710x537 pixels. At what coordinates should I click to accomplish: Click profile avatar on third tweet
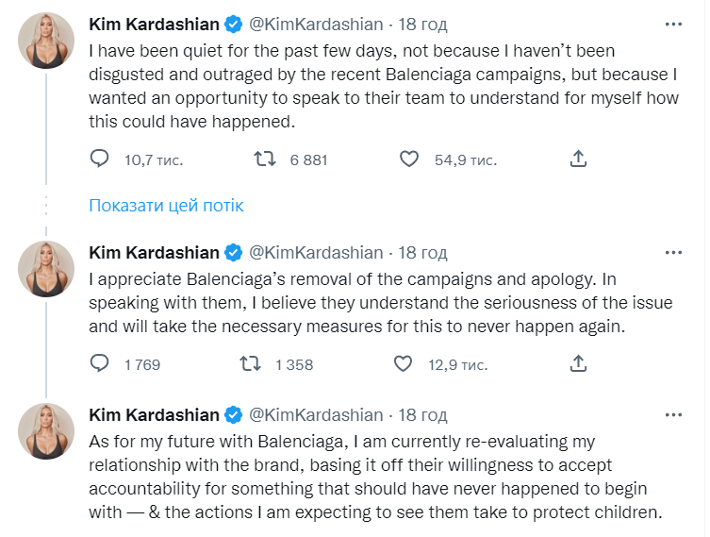tap(46, 432)
